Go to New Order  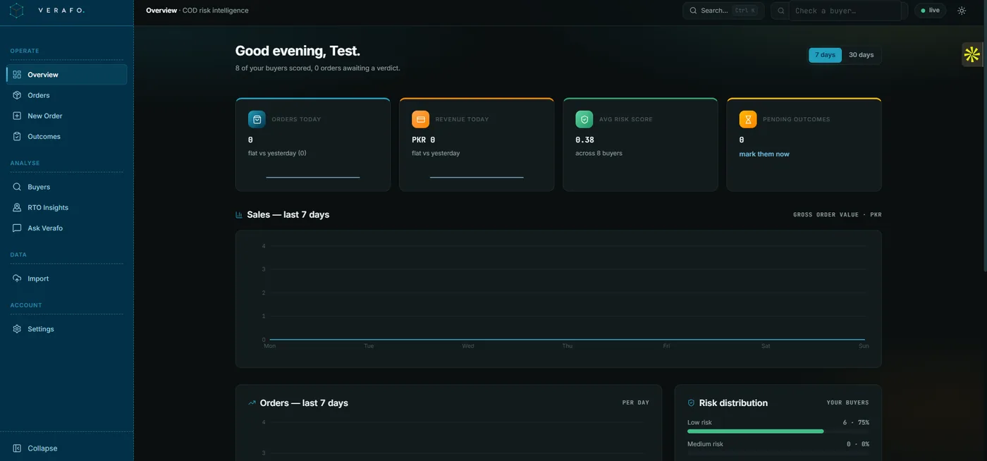67,116
